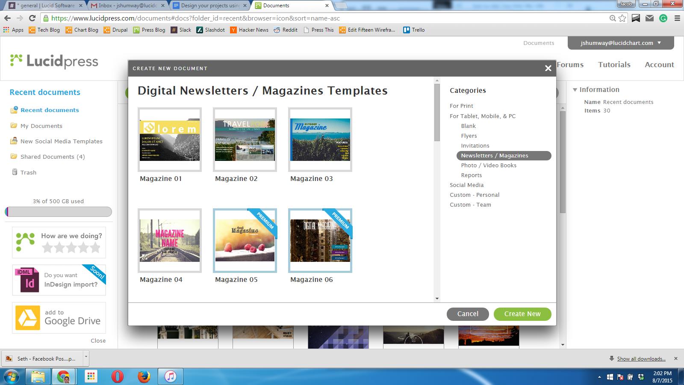Rate five stars in How are we doing
The width and height of the screenshot is (684, 385).
tap(95, 247)
